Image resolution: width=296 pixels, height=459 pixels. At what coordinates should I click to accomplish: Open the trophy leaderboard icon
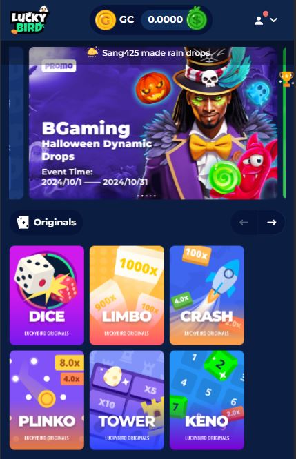286,79
